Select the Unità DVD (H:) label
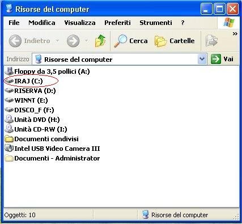The width and height of the screenshot is (242, 224). (37, 120)
